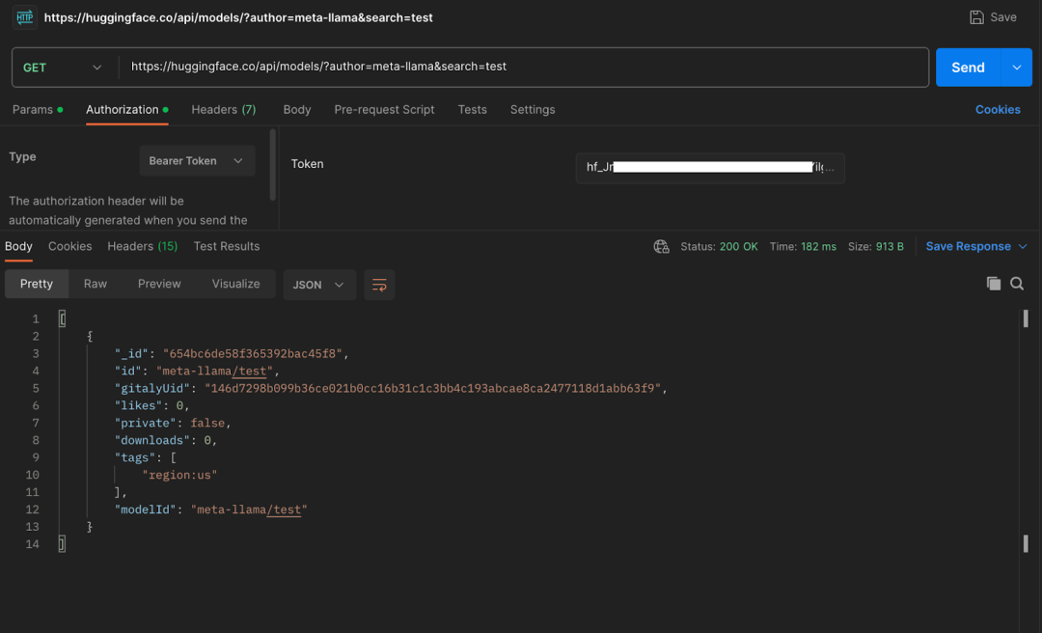Switch to Visualize response view

(236, 284)
